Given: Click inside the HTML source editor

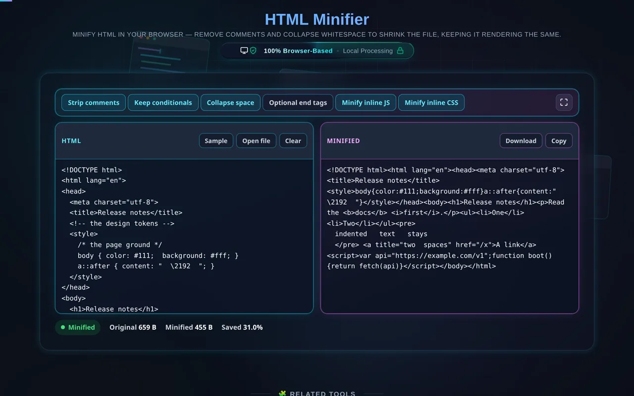Looking at the screenshot, I should point(184,236).
